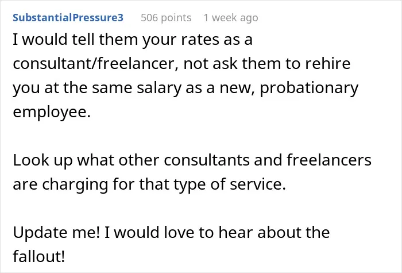Click the word 'service.' ending the second paragraph
402x273 pixels.
coord(258,184)
